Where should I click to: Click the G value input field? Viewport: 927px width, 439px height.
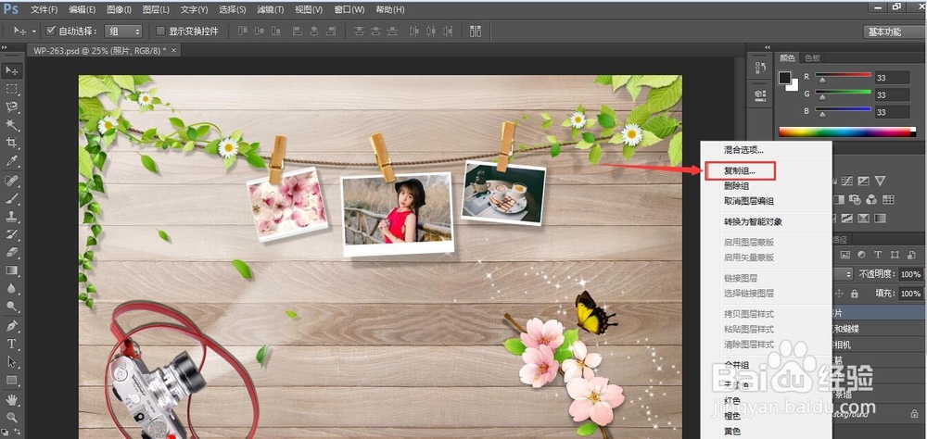click(x=892, y=94)
